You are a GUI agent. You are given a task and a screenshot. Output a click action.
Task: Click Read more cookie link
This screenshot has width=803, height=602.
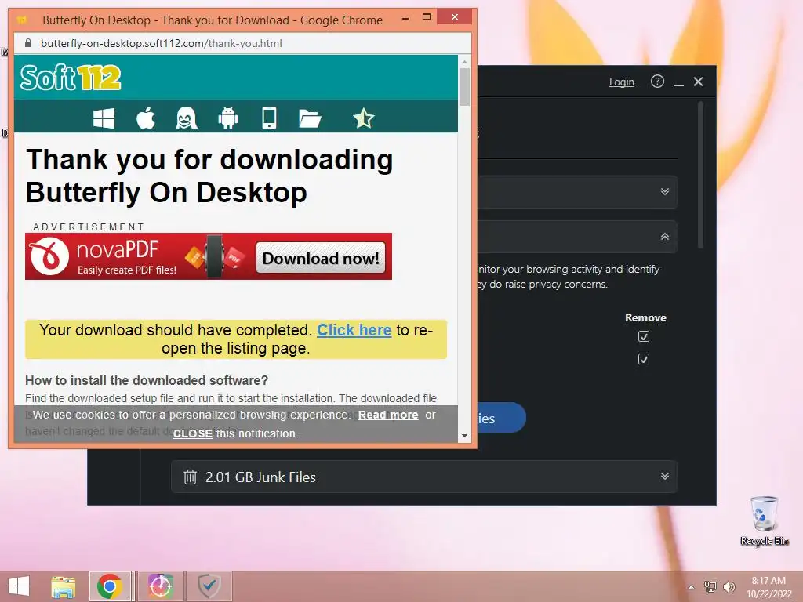(388, 415)
